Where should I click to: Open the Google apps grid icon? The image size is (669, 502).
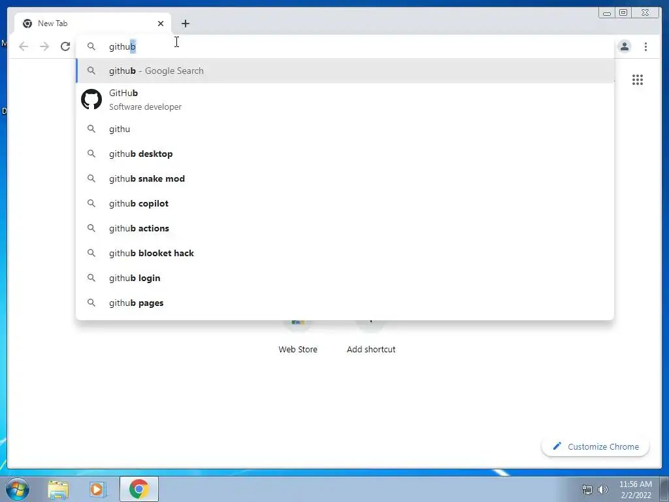coord(638,80)
